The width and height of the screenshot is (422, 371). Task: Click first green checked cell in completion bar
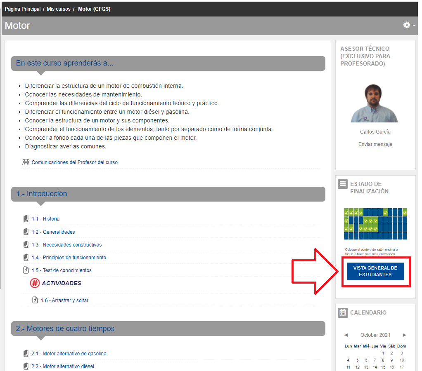click(x=346, y=212)
